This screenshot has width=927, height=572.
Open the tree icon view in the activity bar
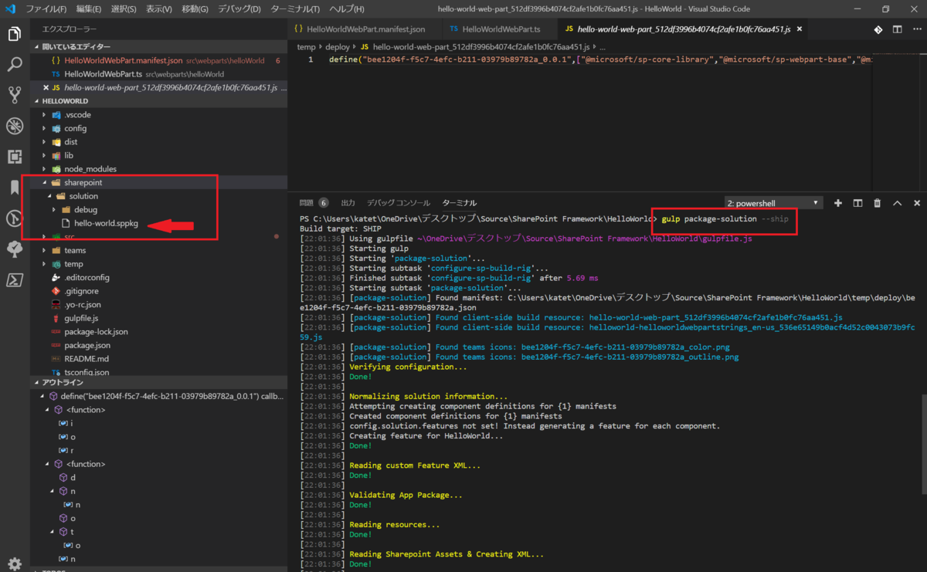pyautogui.click(x=14, y=248)
